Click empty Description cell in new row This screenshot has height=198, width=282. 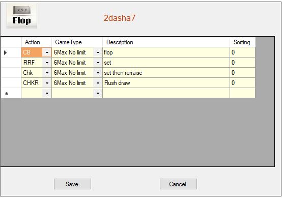166,93
